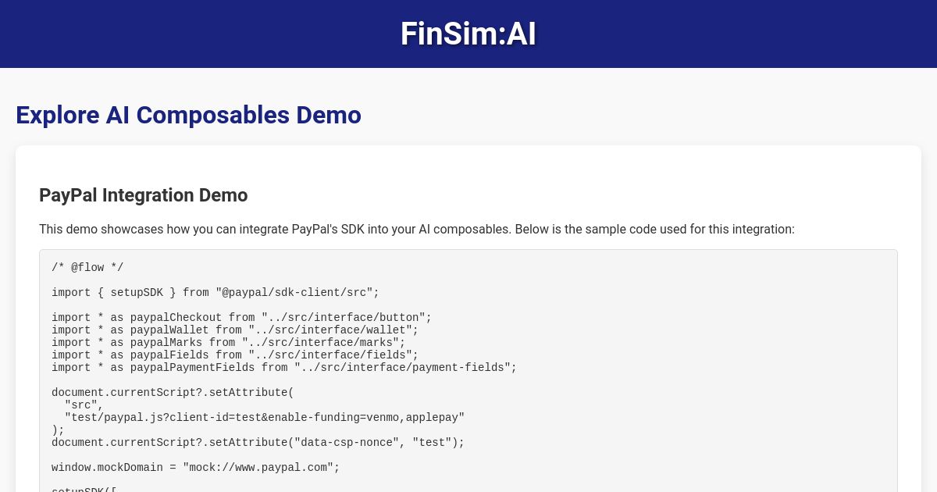Screen dimensions: 937x492
Task: Click the "src", argument line
Action: [x=84, y=405]
